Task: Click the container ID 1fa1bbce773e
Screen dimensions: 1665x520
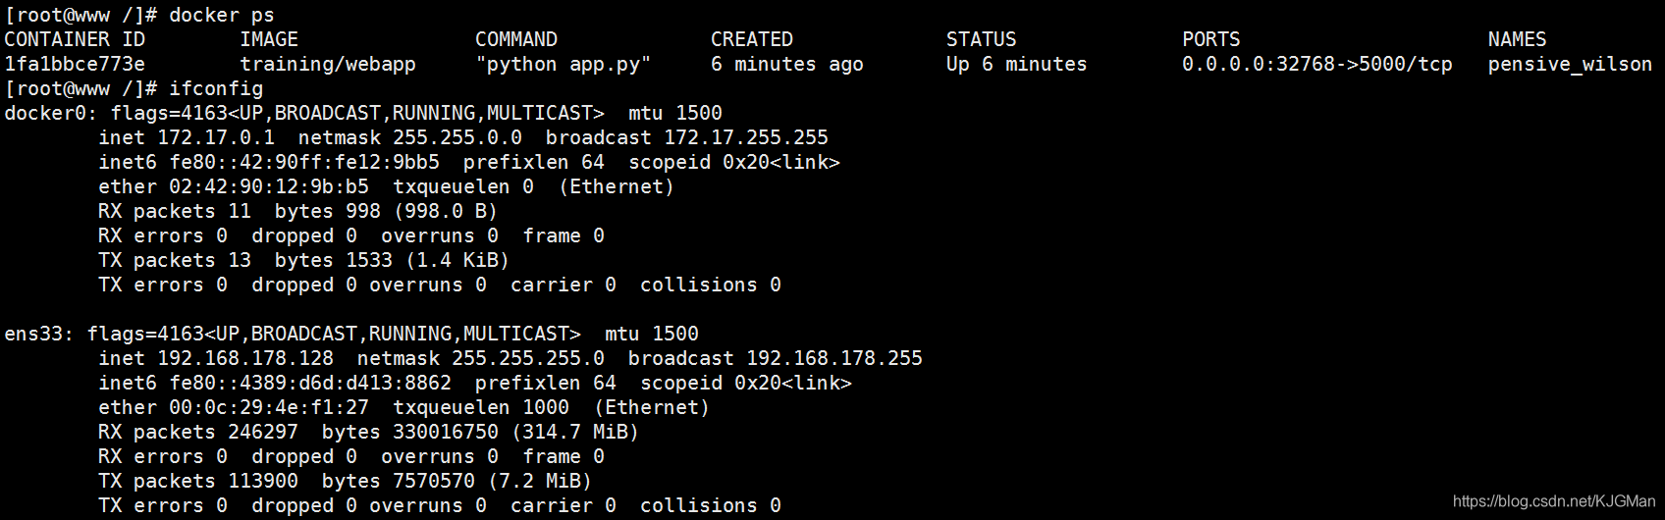Action: (75, 64)
